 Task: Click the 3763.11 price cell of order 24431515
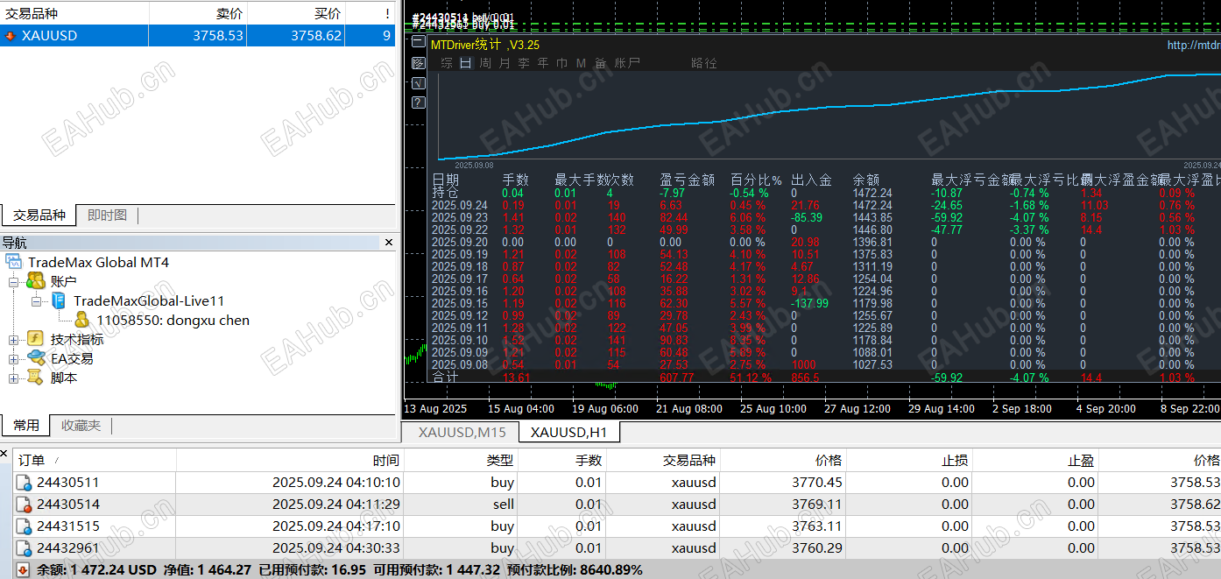[x=817, y=526]
